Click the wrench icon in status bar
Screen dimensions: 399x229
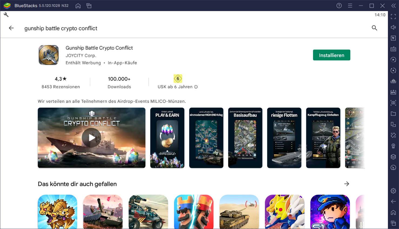(6, 15)
